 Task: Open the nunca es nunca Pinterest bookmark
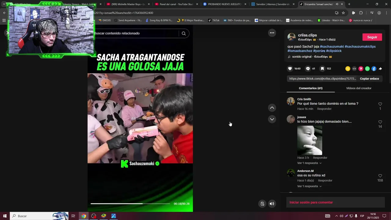click(360, 20)
